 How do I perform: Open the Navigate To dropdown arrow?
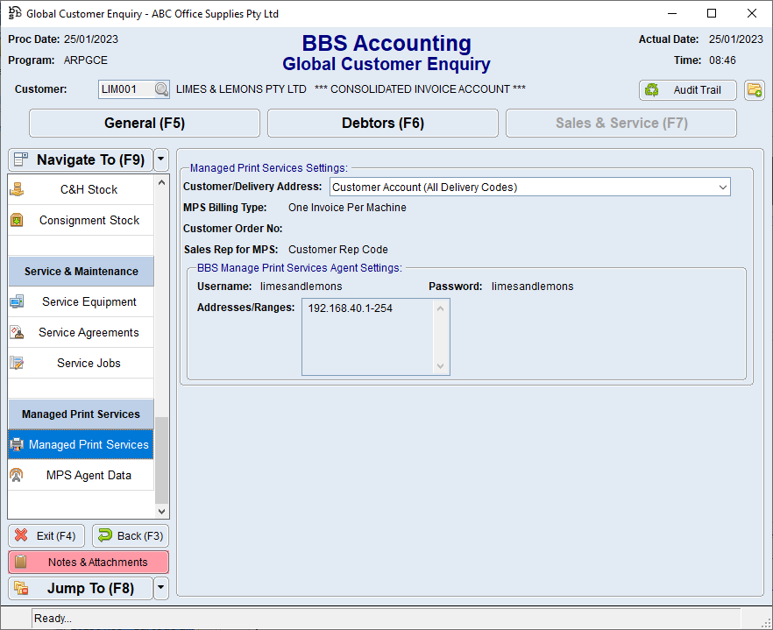[160, 159]
